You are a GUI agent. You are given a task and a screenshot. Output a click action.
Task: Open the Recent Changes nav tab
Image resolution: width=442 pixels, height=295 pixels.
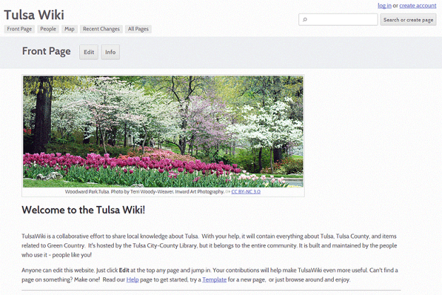tap(101, 29)
